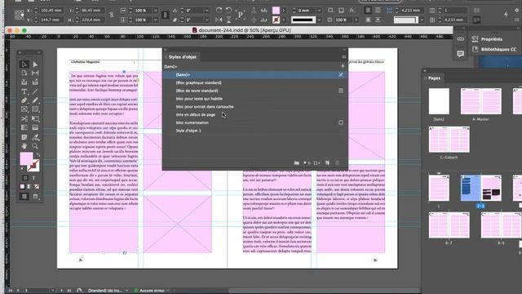The image size is (522, 294).
Task: Set reference point on the locator grid
Action: coord(19,15)
